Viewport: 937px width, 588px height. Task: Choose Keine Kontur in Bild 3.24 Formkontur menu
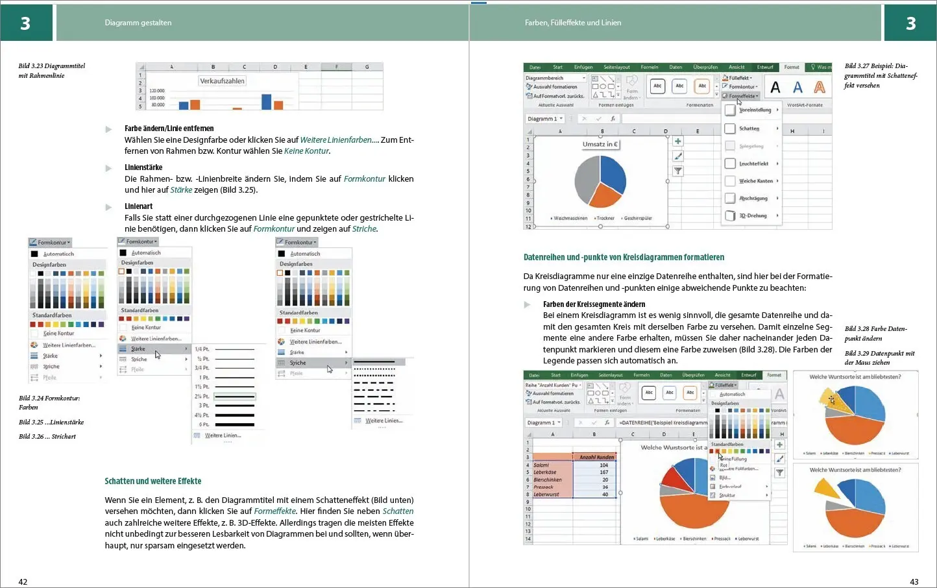[x=58, y=334]
